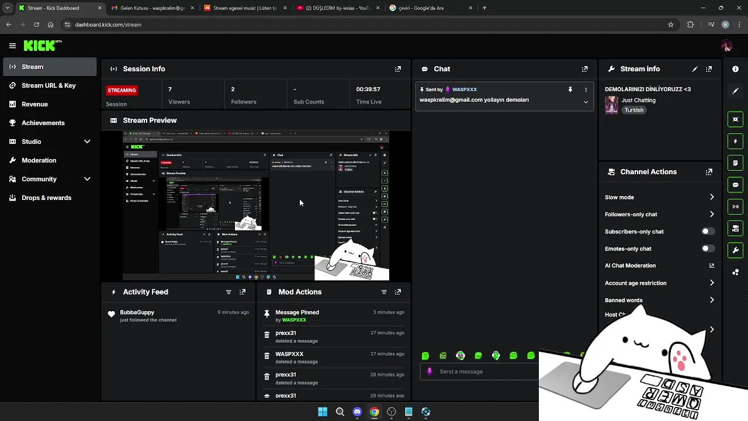Pop out the Activity Feed panel
The image size is (748, 421).
(x=243, y=292)
